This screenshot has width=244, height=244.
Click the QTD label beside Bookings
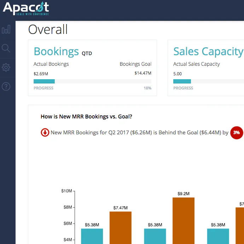tap(87, 53)
